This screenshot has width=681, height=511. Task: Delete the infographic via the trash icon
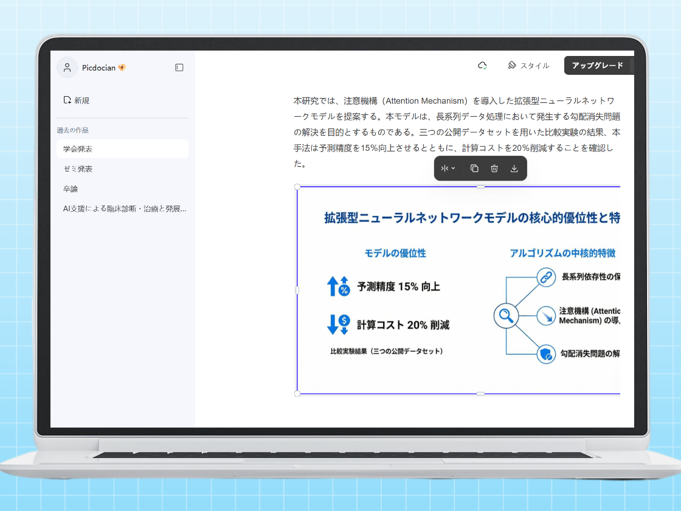pyautogui.click(x=494, y=169)
